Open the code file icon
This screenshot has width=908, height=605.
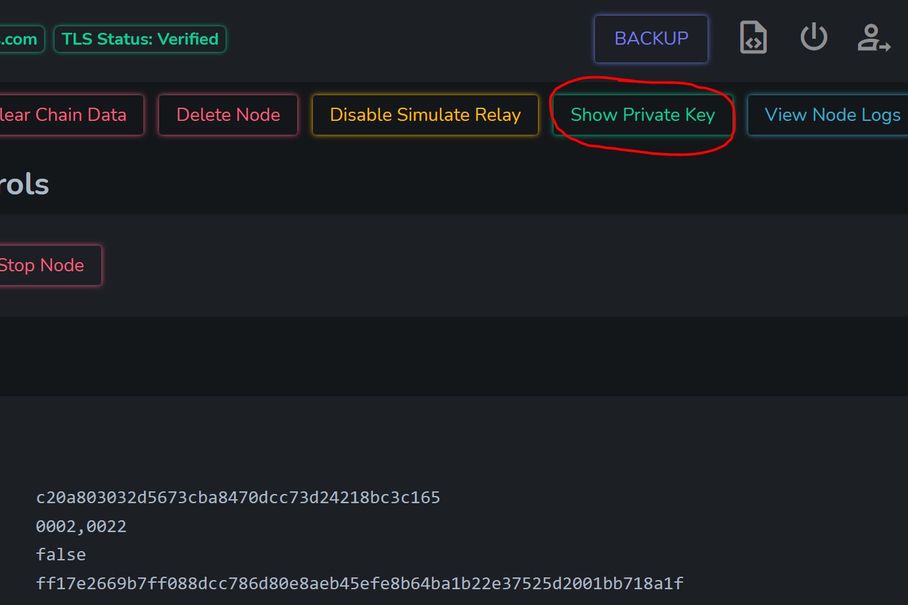(x=753, y=37)
